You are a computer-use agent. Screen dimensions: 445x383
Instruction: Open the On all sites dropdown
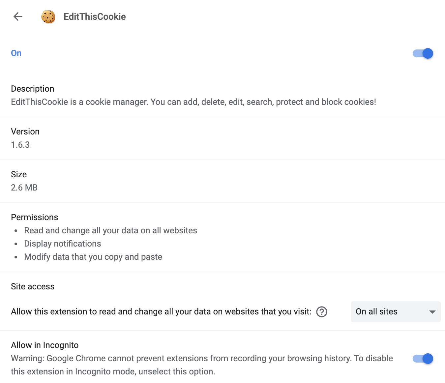tap(395, 311)
